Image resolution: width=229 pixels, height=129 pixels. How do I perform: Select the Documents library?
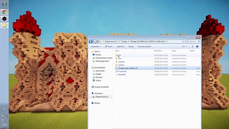point(100,71)
